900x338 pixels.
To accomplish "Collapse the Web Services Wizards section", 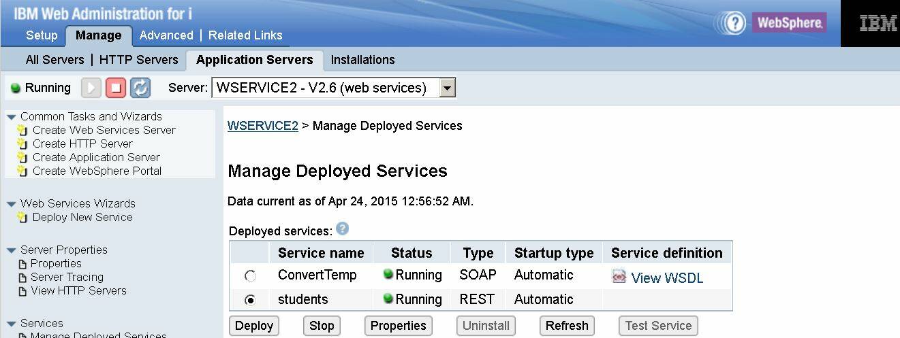I will [11, 204].
